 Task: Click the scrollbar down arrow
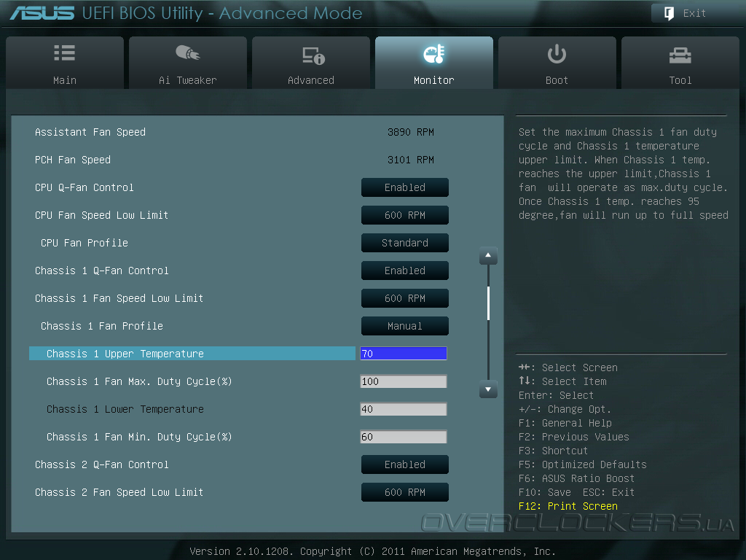(488, 389)
